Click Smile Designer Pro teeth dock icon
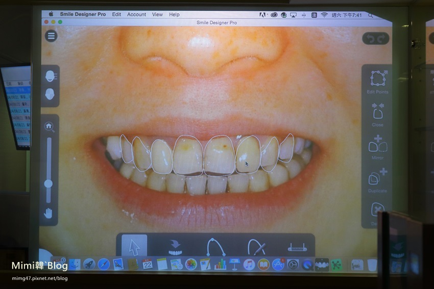 (x=322, y=265)
